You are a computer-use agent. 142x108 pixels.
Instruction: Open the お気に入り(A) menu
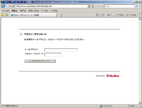point(34,11)
